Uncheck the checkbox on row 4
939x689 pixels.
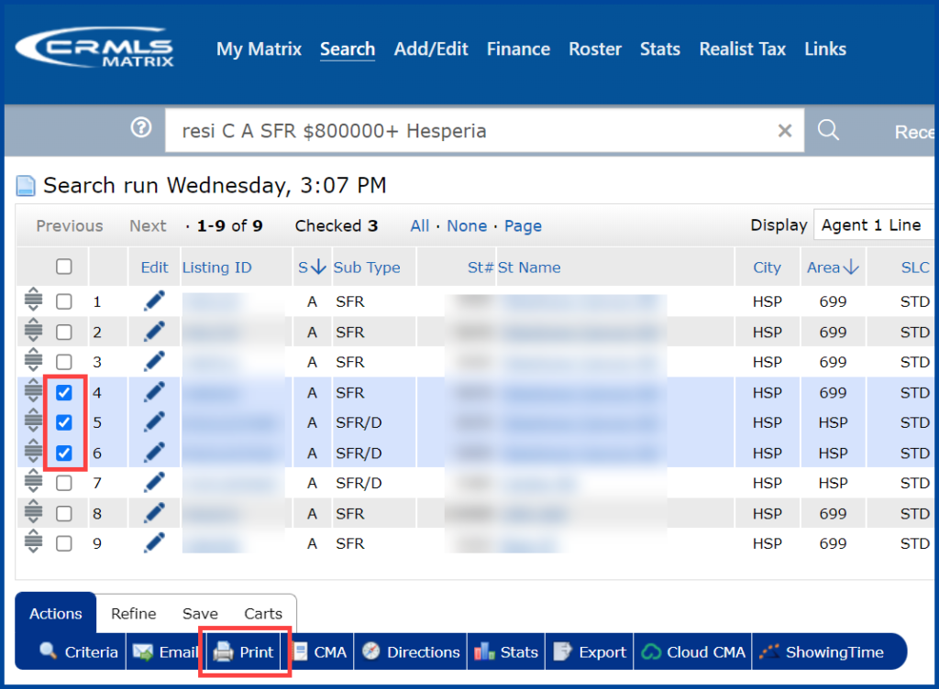(63, 392)
